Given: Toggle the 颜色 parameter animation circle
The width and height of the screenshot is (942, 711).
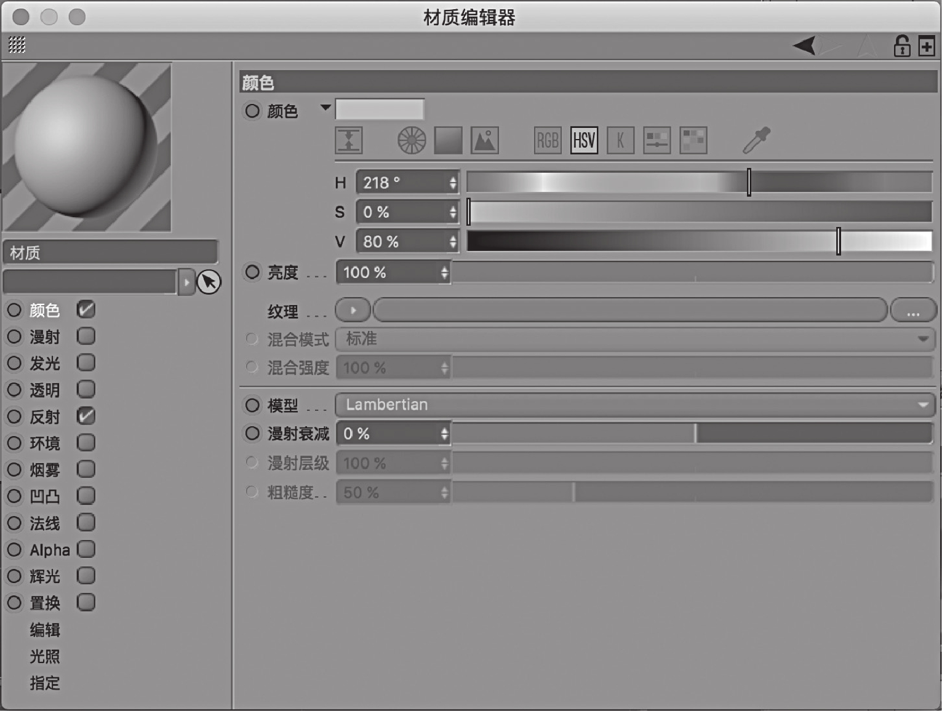Looking at the screenshot, I should 252,111.
